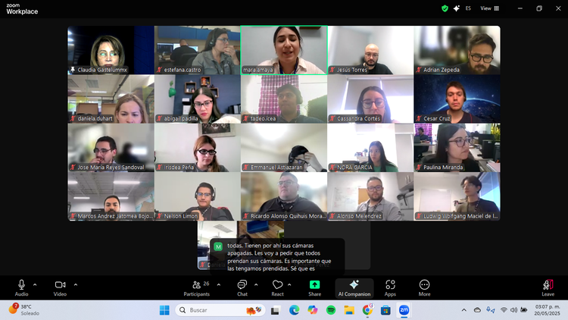Image resolution: width=568 pixels, height=320 pixels.
Task: Open the caret menu beside Participants
Action: [x=218, y=284]
